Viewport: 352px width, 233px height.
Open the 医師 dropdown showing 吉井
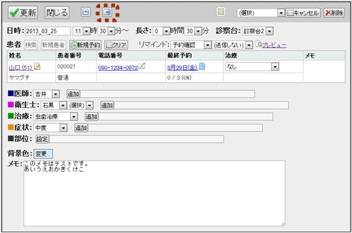point(47,94)
